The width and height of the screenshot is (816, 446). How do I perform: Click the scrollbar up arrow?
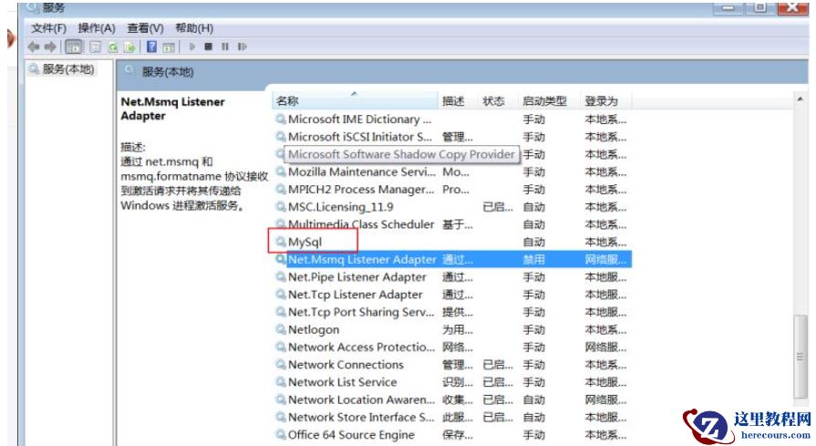[800, 99]
